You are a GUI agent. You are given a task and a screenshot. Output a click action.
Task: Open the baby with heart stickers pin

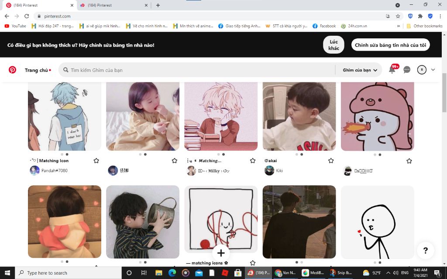click(x=65, y=222)
